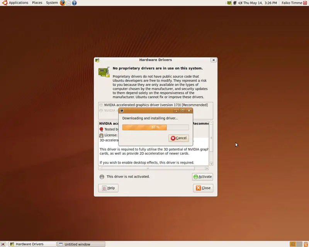This screenshot has height=247, width=309.
Task: Close the download progress dialog
Action: point(189,110)
